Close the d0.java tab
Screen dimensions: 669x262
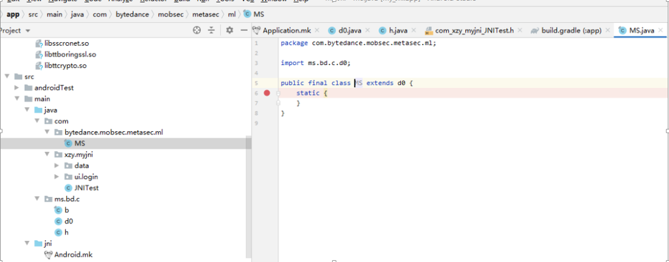click(368, 30)
